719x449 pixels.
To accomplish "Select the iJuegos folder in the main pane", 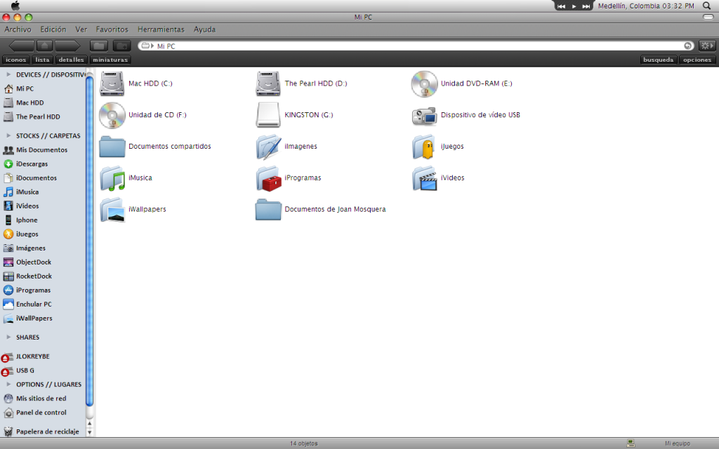I will (437, 147).
